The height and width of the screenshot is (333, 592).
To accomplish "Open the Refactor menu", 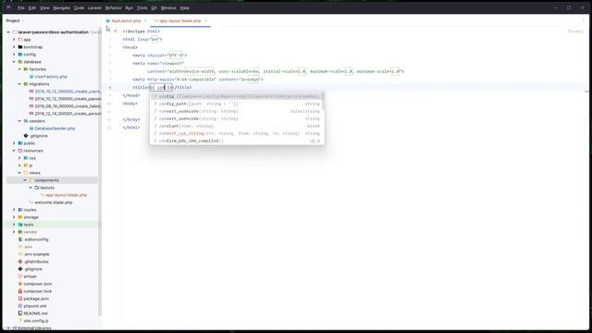I will click(x=113, y=8).
